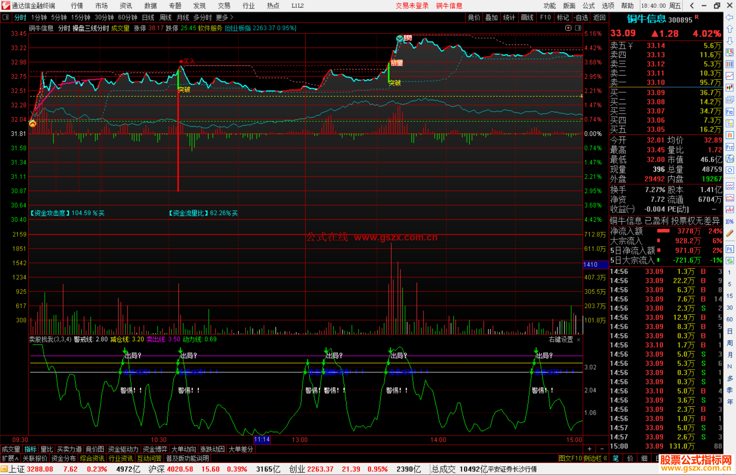736x475 pixels.
Task: Select the pencil drawing tool icon
Action: click(x=730, y=233)
